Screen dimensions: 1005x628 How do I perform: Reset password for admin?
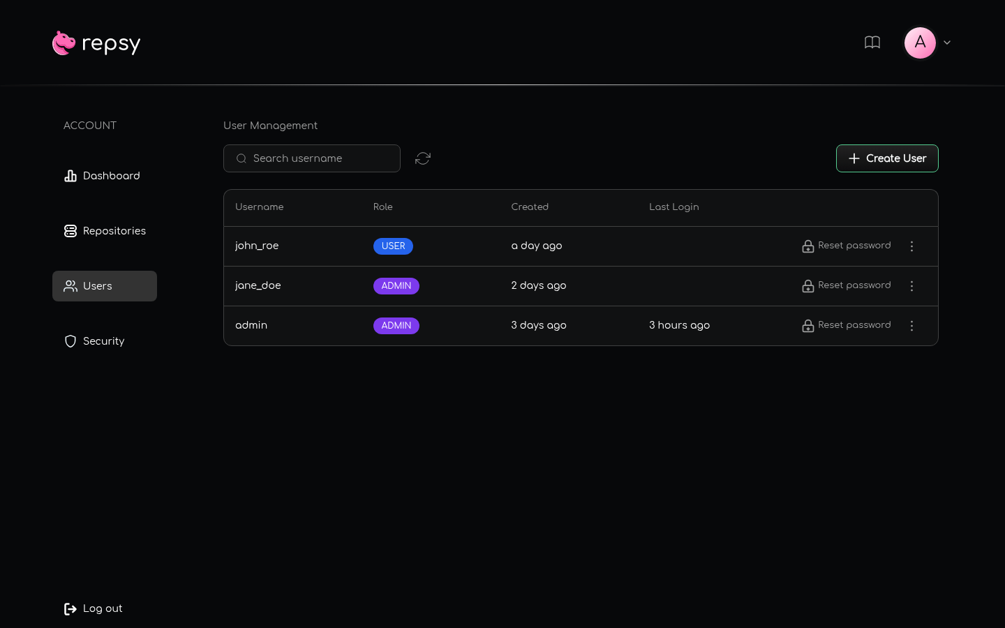pyautogui.click(x=847, y=325)
